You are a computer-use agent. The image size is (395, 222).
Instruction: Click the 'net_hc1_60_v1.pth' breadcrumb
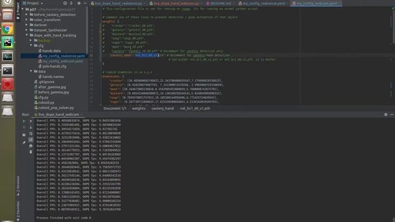195,109
